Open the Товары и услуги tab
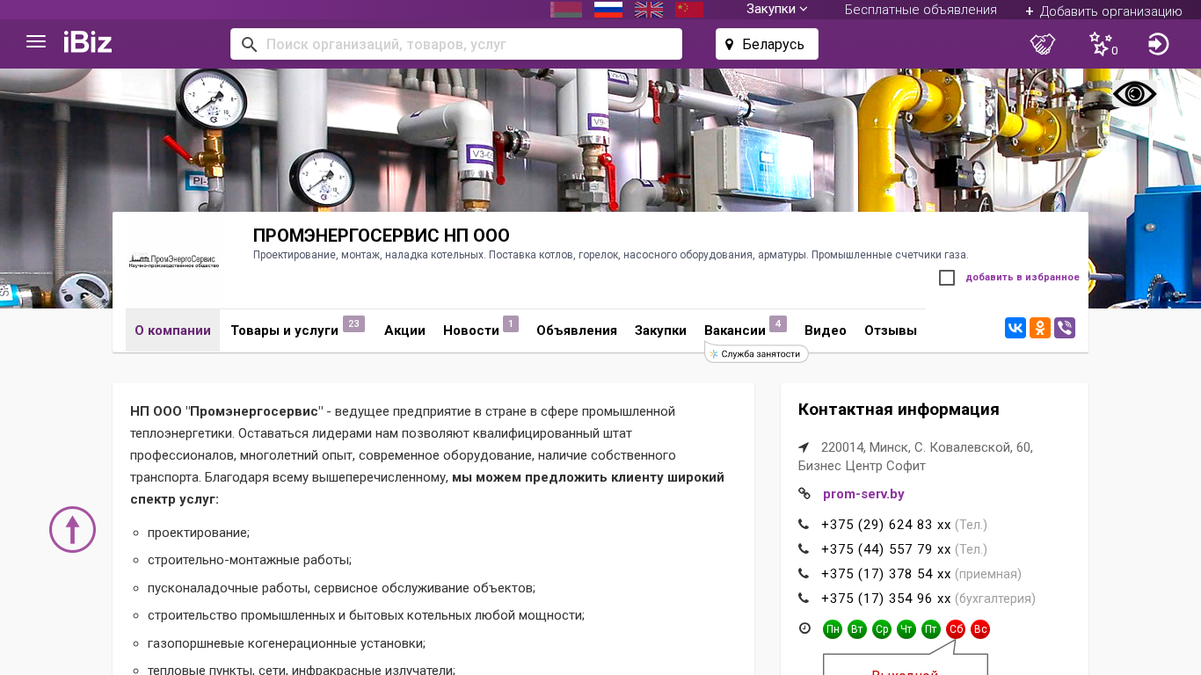This screenshot has height=675, width=1201. click(x=285, y=330)
